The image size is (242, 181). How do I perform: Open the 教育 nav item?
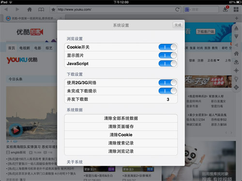click(x=214, y=48)
